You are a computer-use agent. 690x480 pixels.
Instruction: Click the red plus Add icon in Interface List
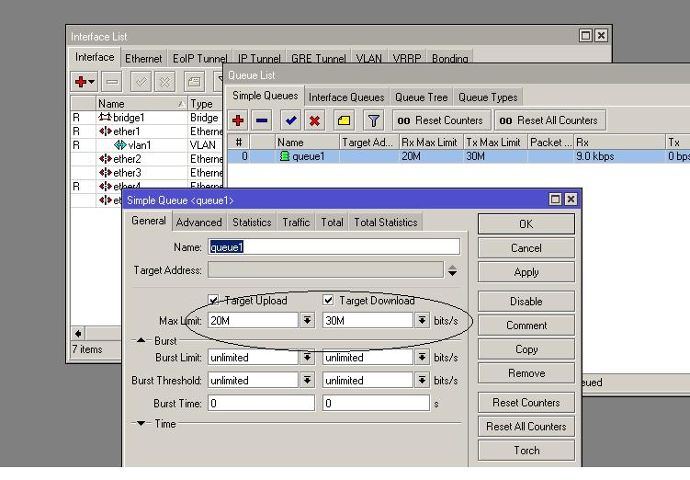coord(81,82)
